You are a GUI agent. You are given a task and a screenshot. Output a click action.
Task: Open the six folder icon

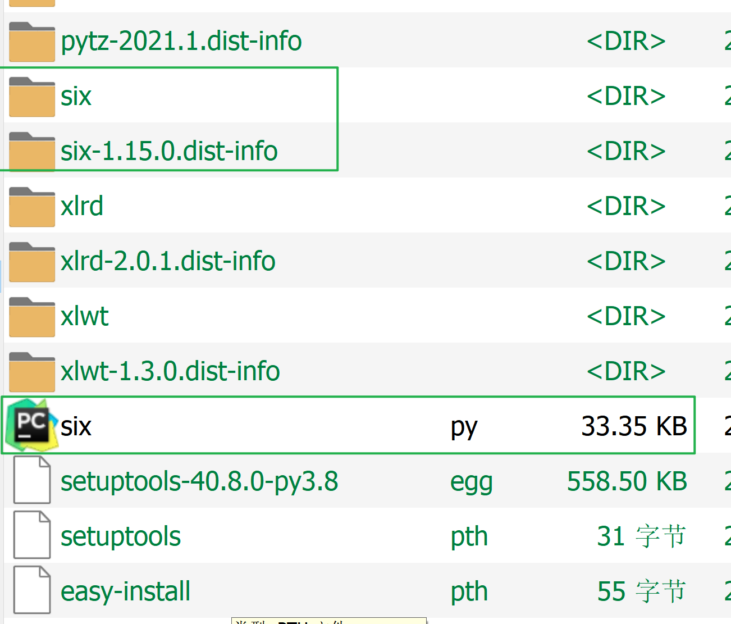click(x=31, y=95)
